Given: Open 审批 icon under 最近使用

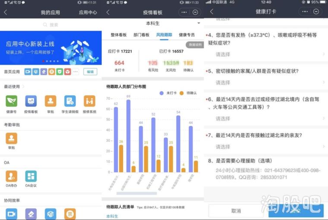Looking at the screenshot, I should click(x=50, y=101).
